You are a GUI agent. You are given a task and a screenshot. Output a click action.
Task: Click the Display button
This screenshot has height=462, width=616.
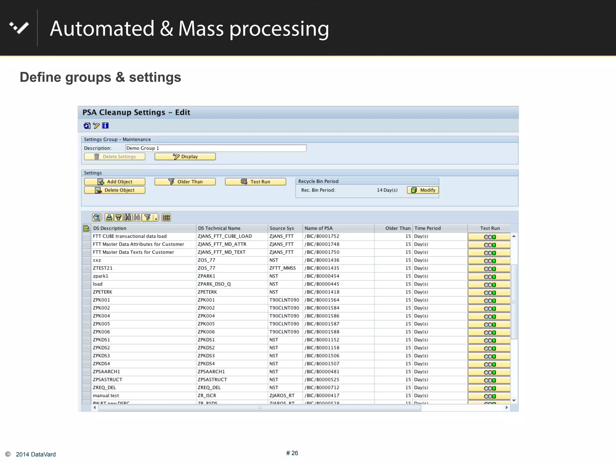[185, 156]
